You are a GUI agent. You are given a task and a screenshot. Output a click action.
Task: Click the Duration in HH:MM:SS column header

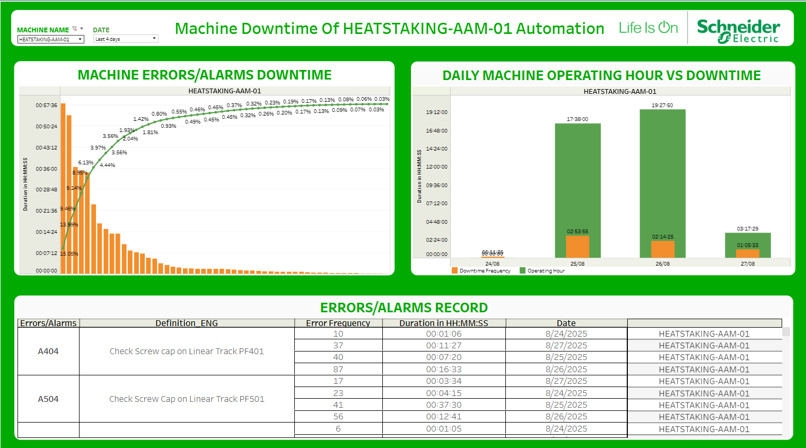(x=444, y=323)
